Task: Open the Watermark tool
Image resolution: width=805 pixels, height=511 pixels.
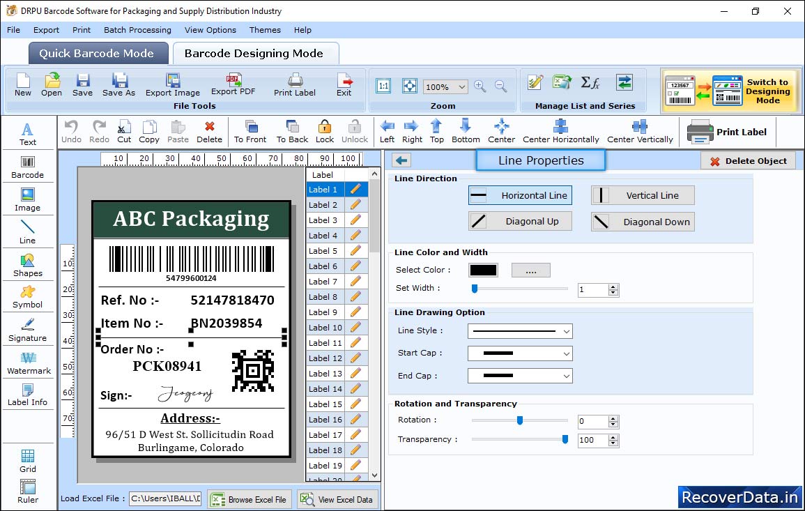Action: pyautogui.click(x=28, y=363)
